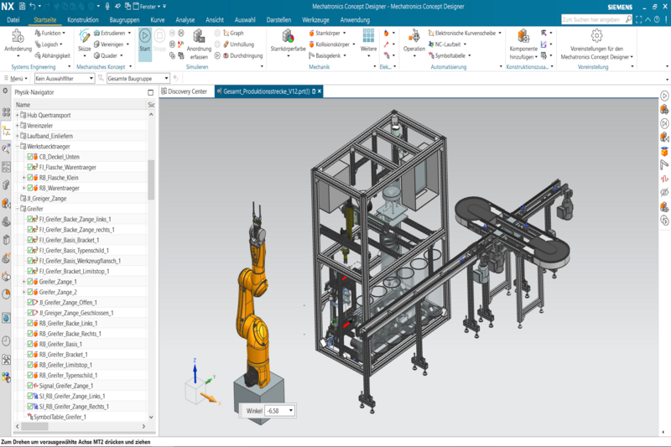
Task: Expand the Vereinzeler folder
Action: (x=18, y=126)
